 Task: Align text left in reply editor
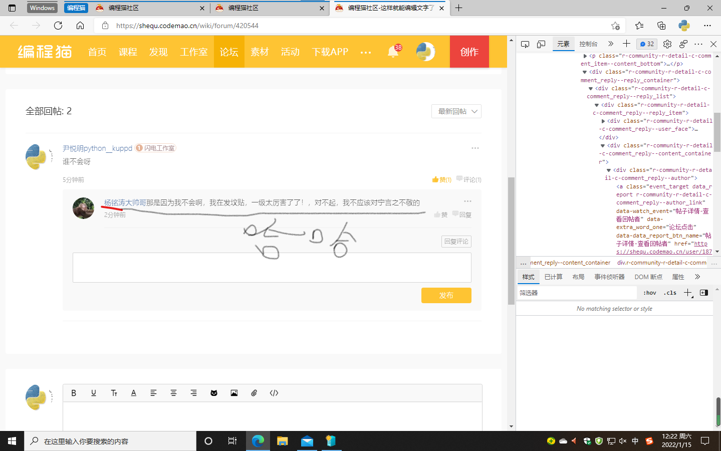click(x=154, y=393)
